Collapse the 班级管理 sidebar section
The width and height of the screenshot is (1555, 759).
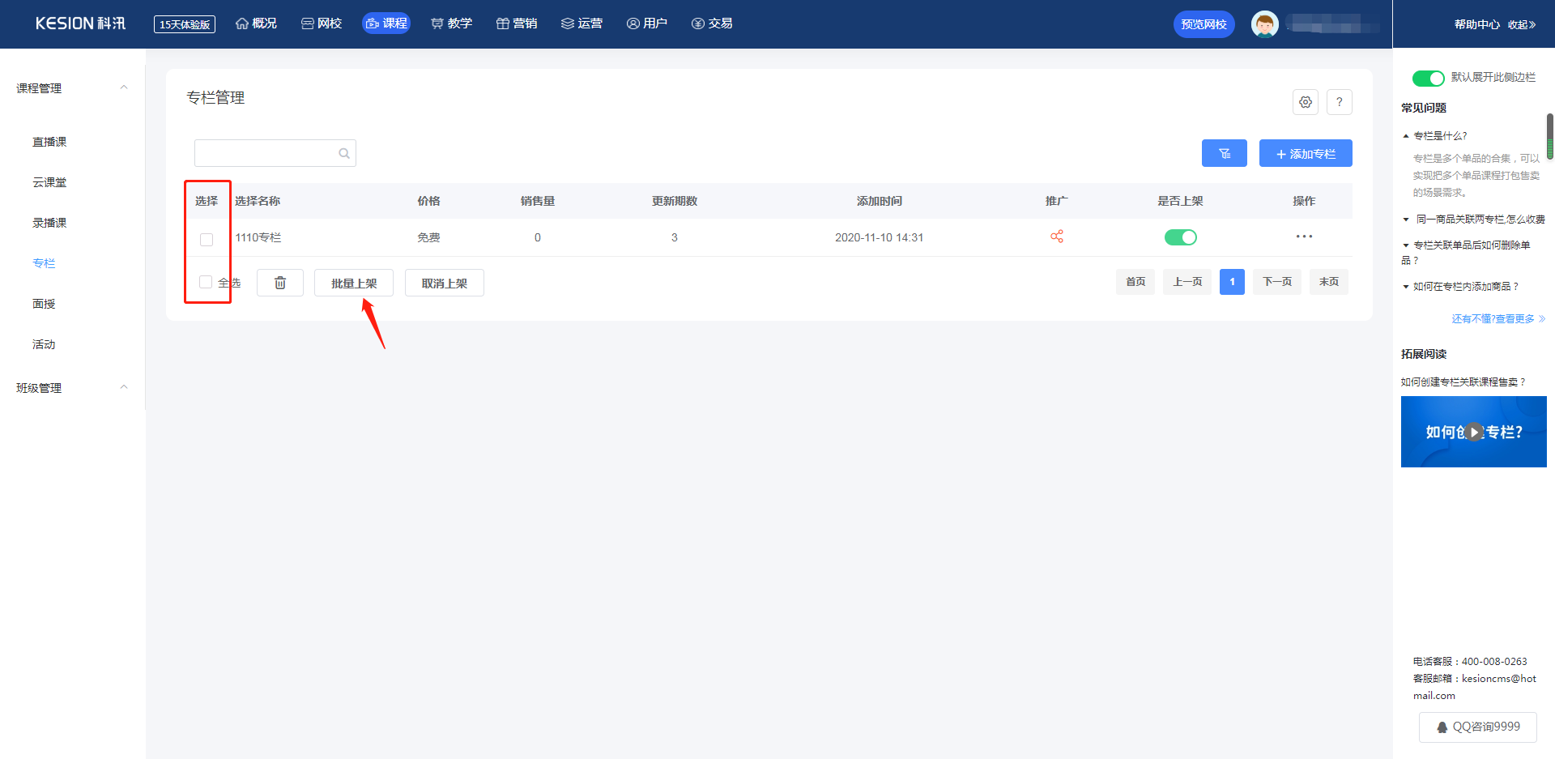click(124, 387)
